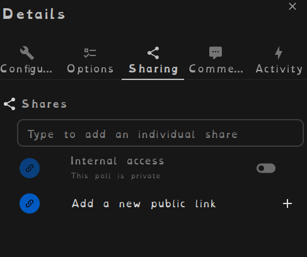Click the checklist Options icon
The image size is (307, 257).
90,53
